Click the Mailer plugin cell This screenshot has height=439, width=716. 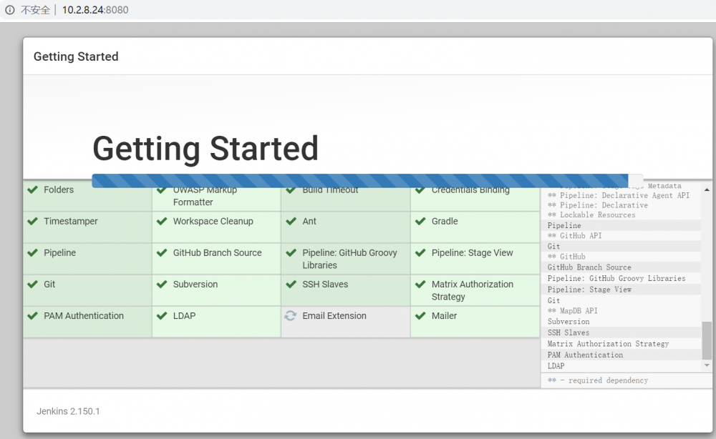(475, 322)
